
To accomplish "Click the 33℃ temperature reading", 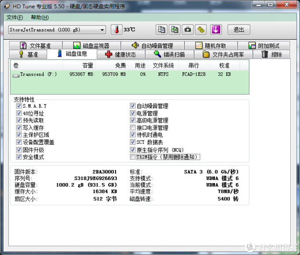I will pyautogui.click(x=129, y=30).
